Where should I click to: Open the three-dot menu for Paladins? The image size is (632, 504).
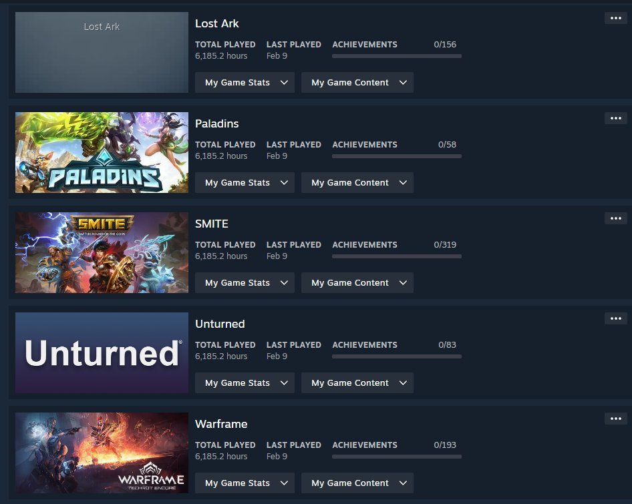pyautogui.click(x=615, y=118)
